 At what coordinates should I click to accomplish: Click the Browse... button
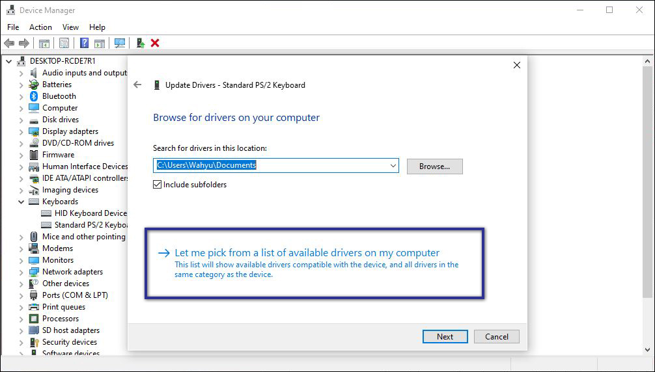[434, 166]
